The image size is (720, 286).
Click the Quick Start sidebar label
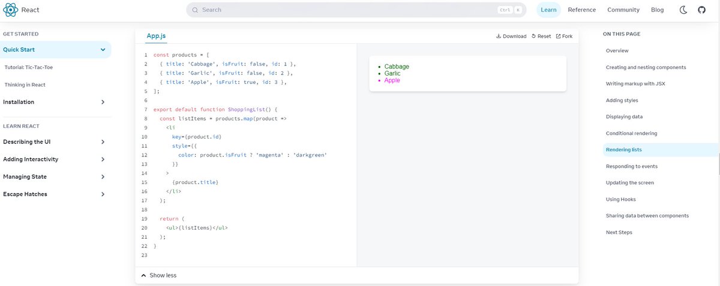[19, 50]
